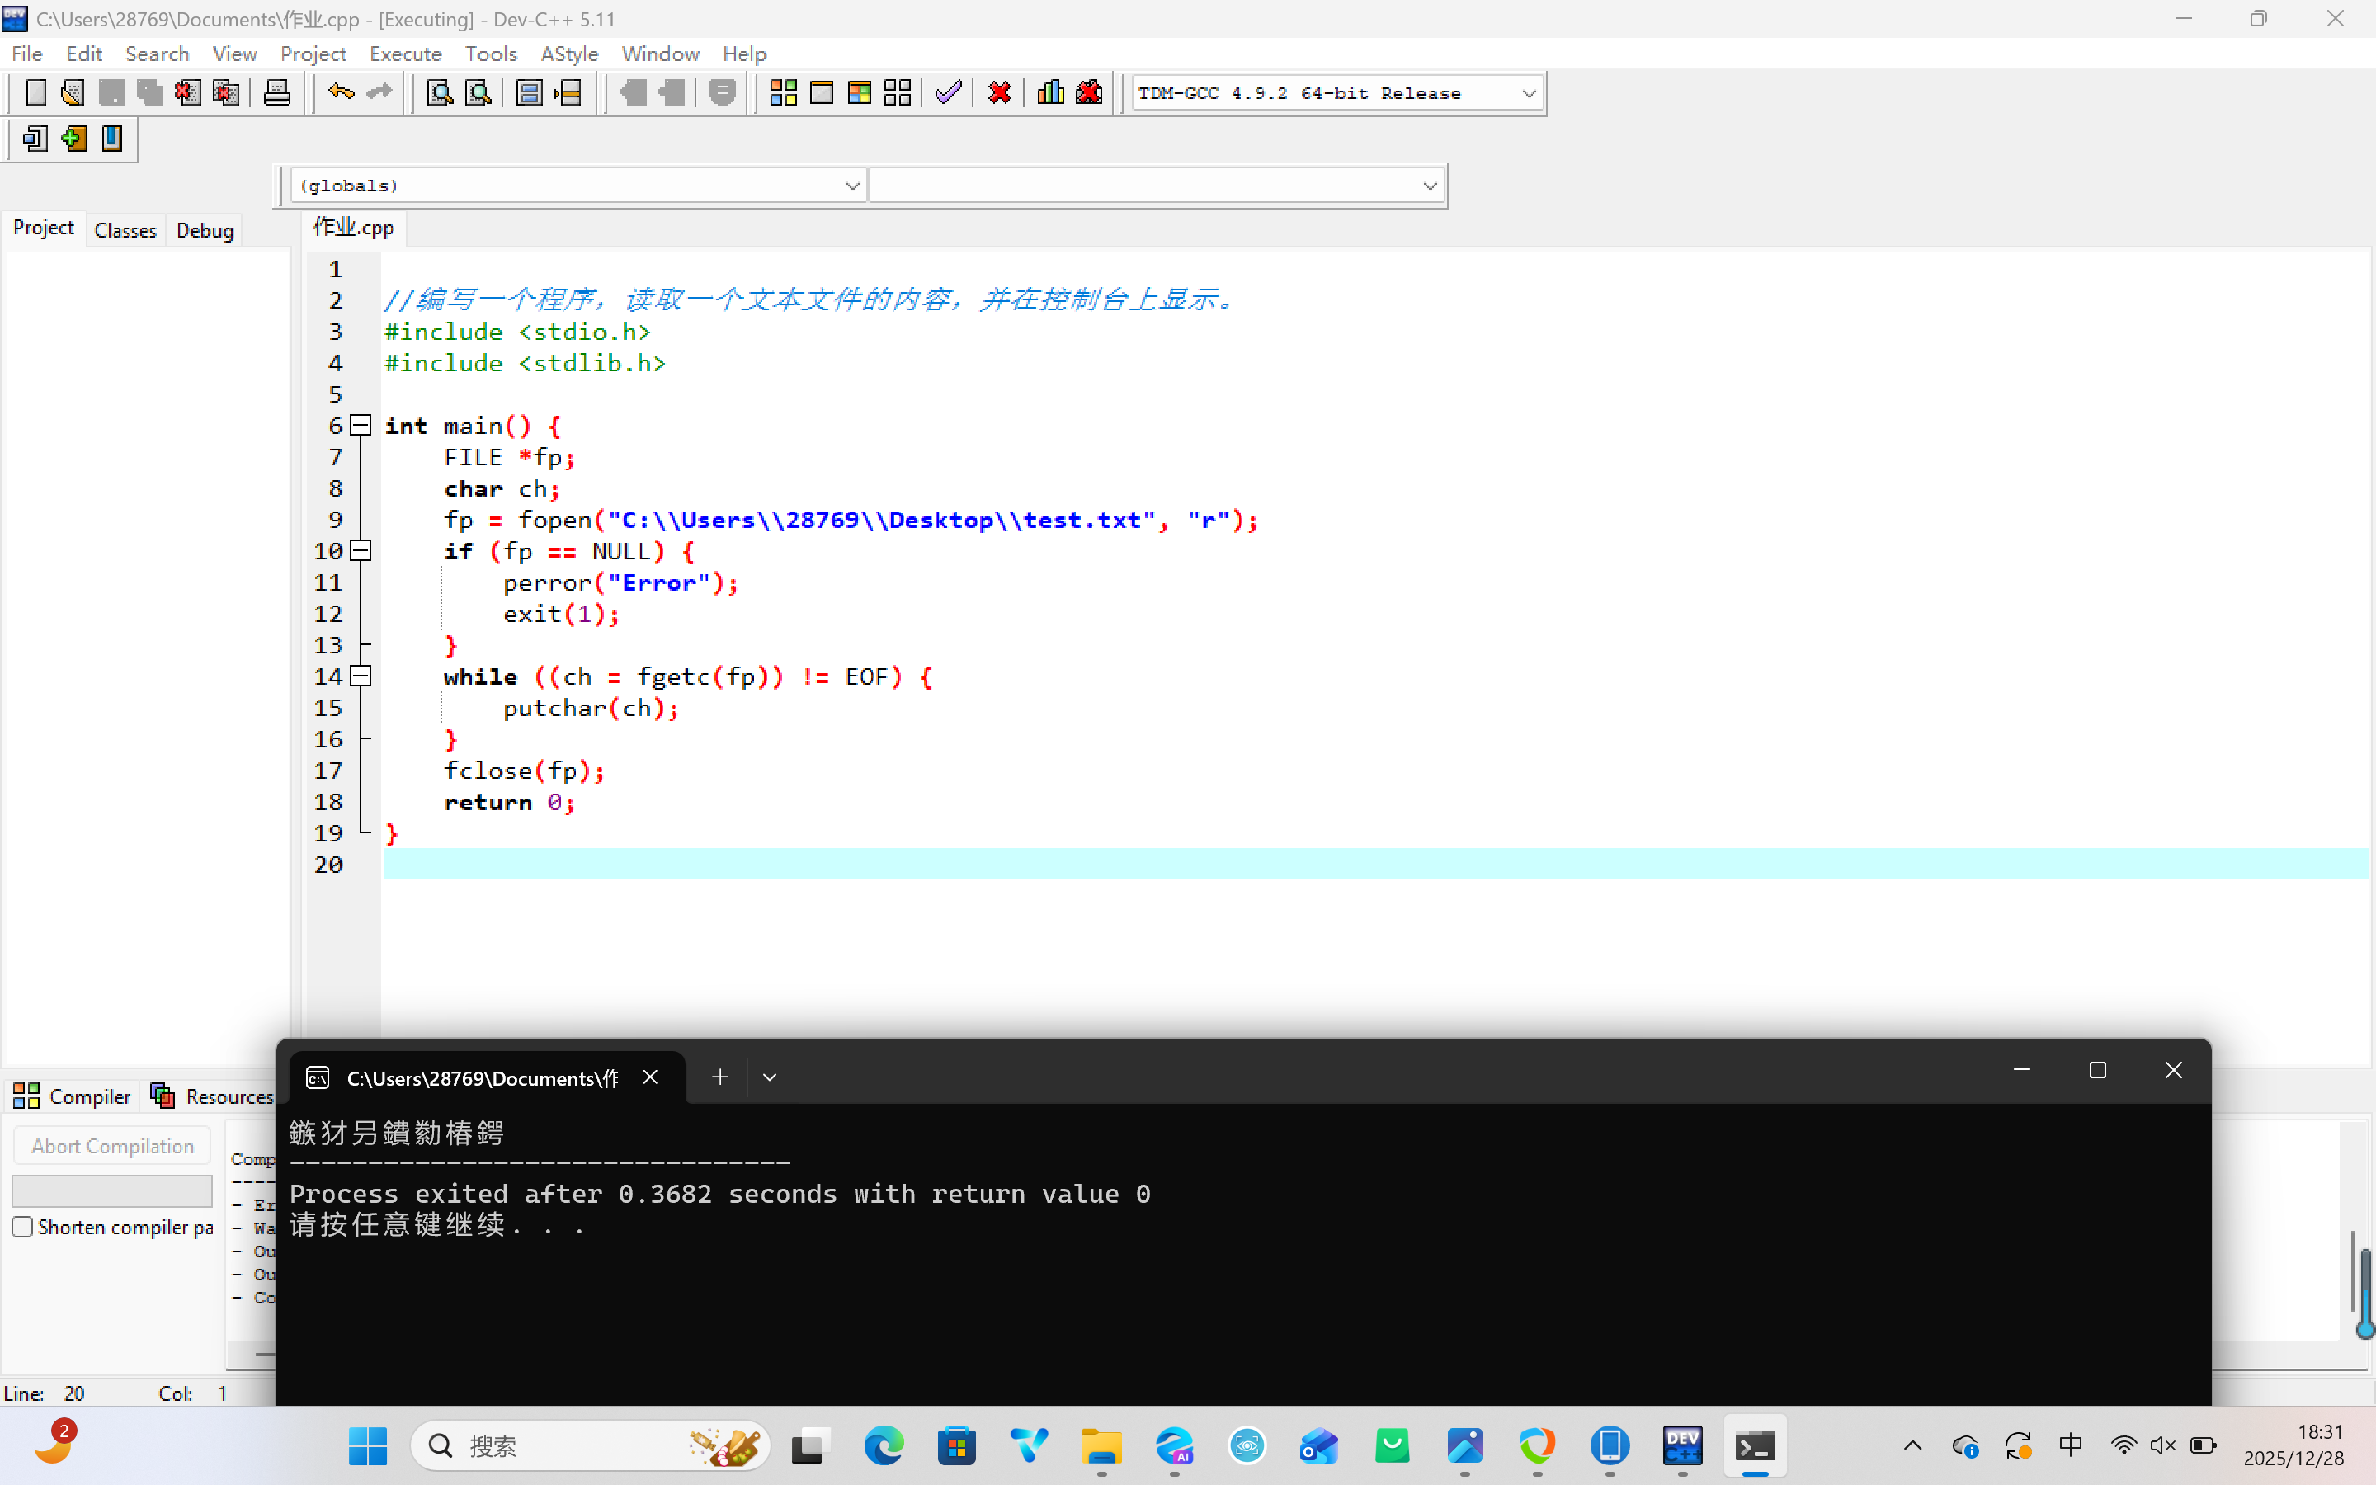Click the Undo arrow icon
Screen dimensions: 2376x1485
point(341,93)
